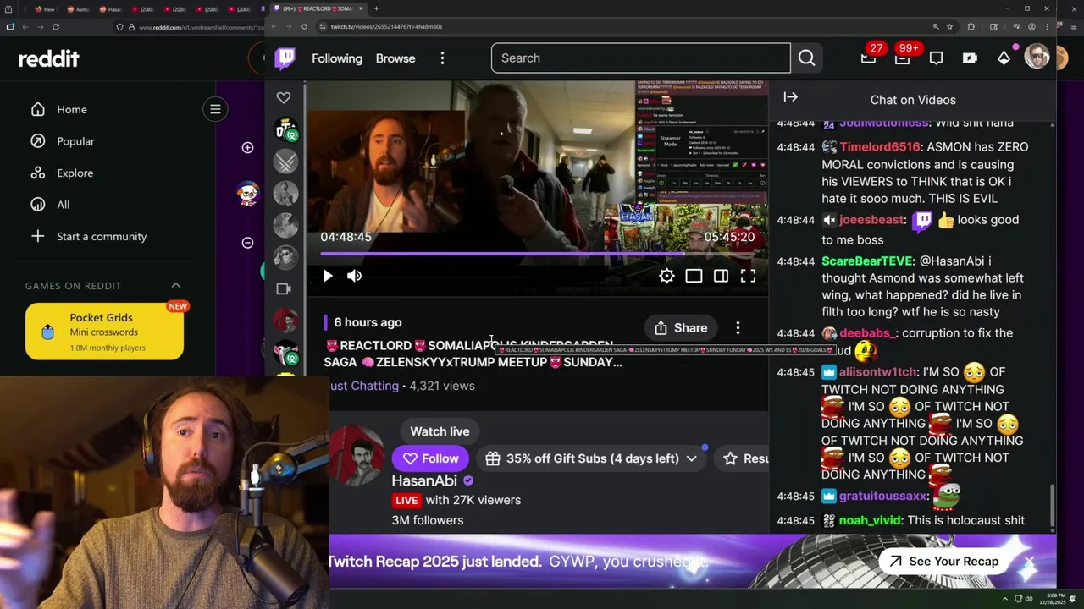
Task: Open video player settings gear
Action: click(x=666, y=276)
